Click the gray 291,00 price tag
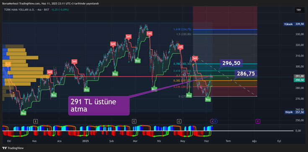Image resolution: width=308 pixels, height=152 pixels. 299,76
